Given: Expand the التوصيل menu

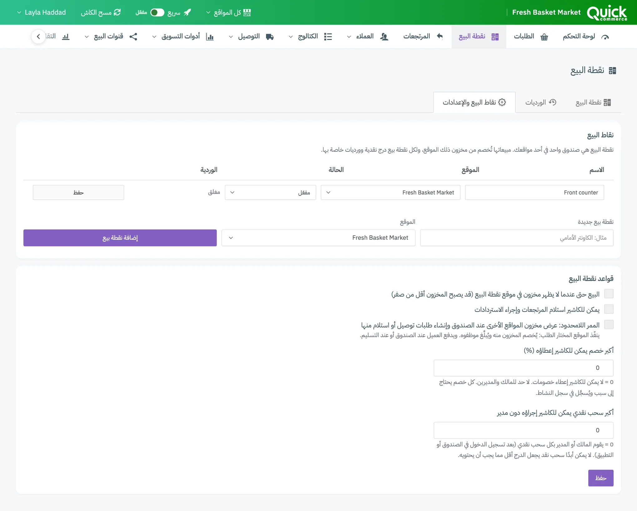Looking at the screenshot, I should tap(251, 37).
